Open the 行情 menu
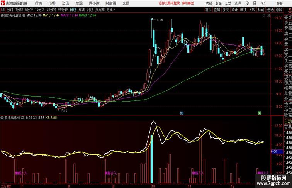Image resolution: width=292 pixels, height=188 pixels. coord(38,3)
